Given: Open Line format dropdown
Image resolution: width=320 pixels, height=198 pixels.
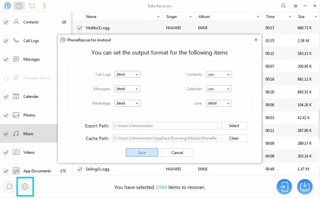Looking at the screenshot, I should 219,104.
